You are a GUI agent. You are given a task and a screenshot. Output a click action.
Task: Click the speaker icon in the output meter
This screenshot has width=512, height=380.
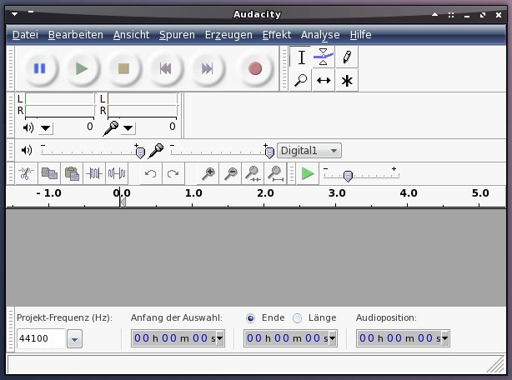pos(28,127)
